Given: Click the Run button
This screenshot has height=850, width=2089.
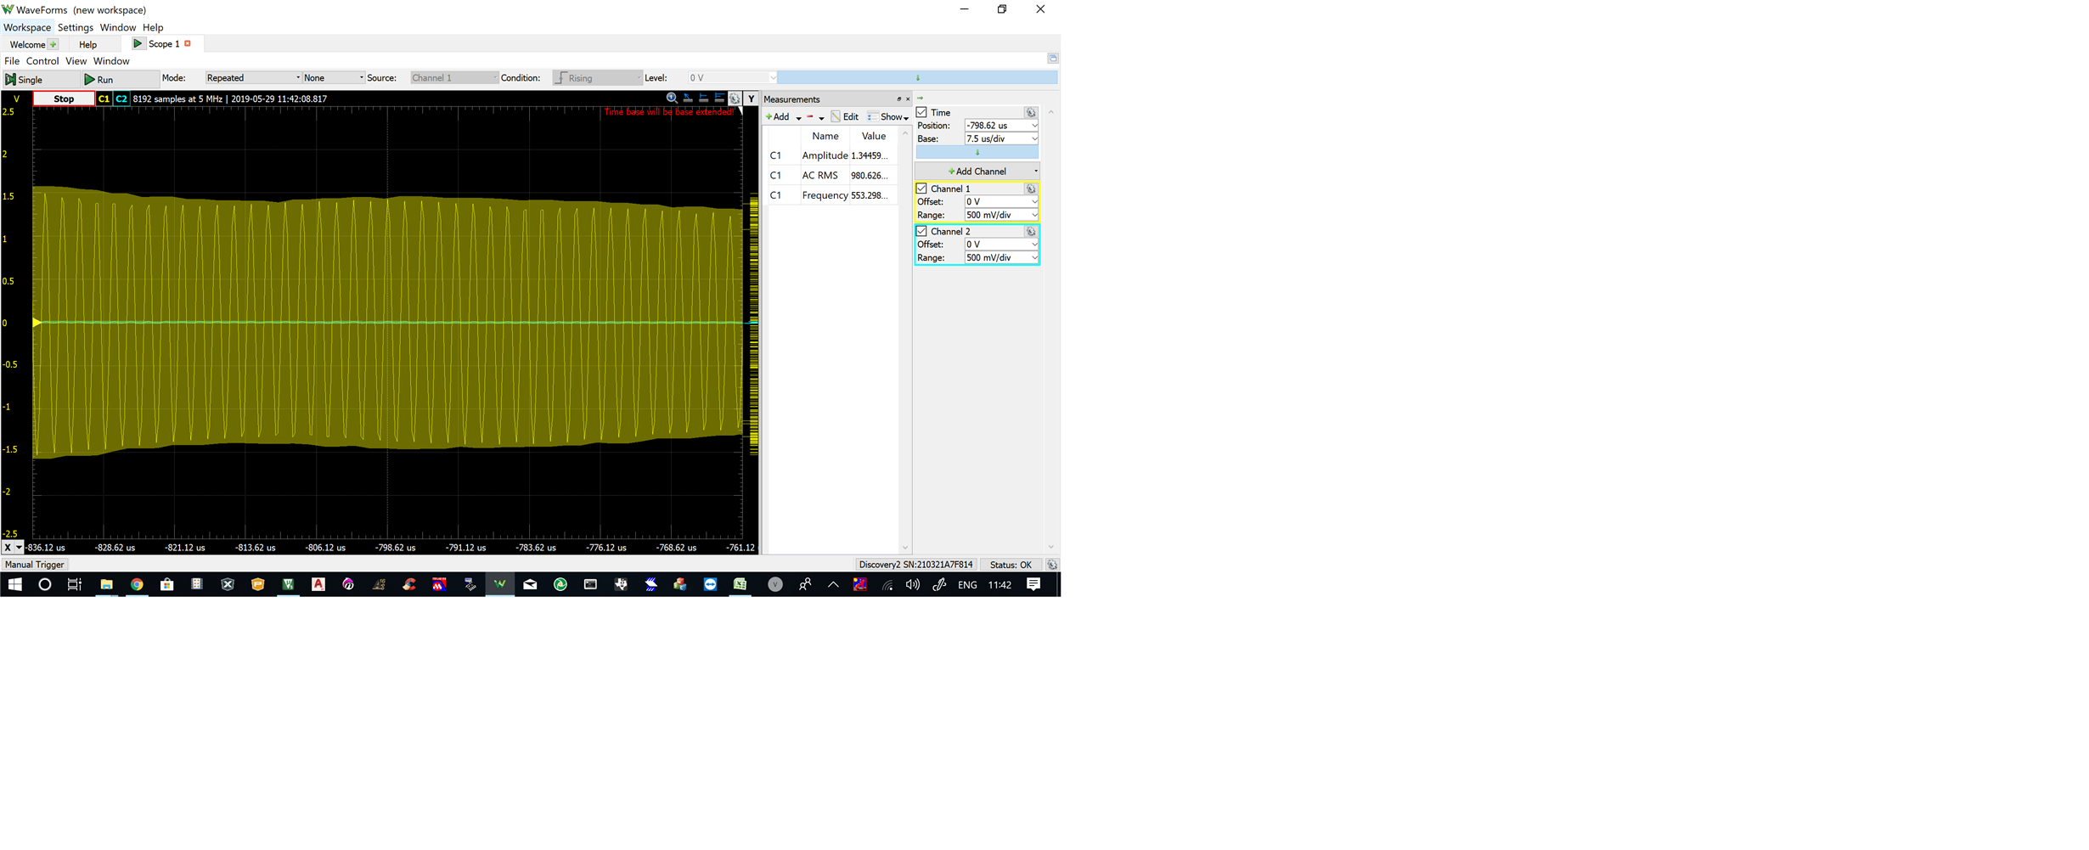Looking at the screenshot, I should [119, 79].
